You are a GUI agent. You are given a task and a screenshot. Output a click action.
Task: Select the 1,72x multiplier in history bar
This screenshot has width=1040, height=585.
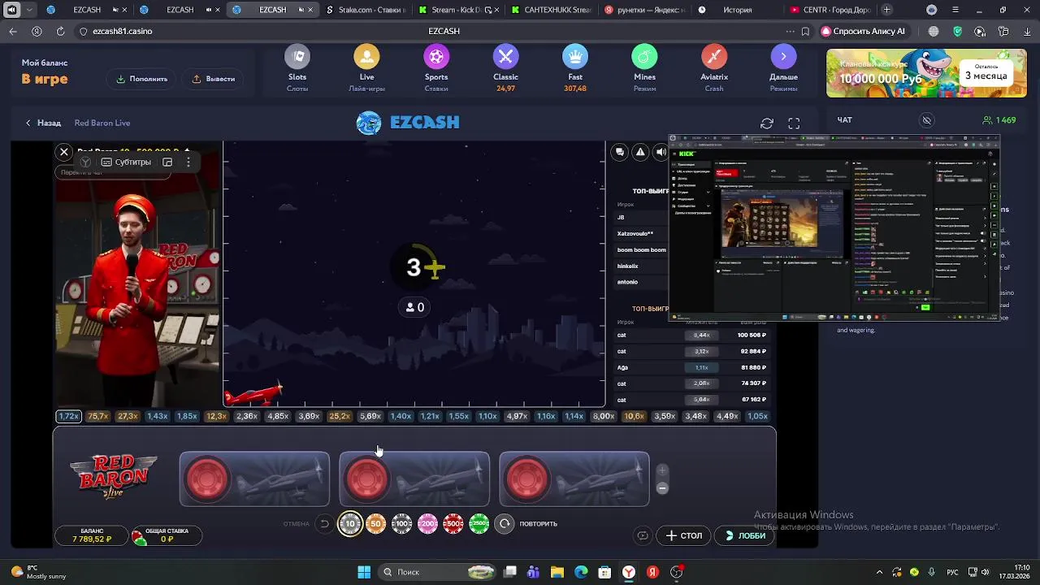[68, 416]
